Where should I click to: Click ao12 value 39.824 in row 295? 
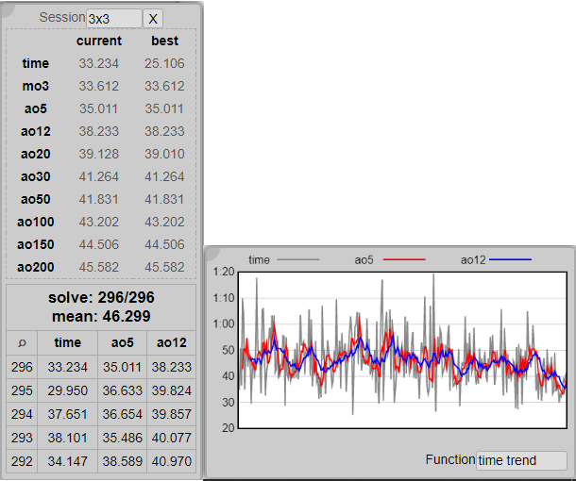tap(172, 390)
